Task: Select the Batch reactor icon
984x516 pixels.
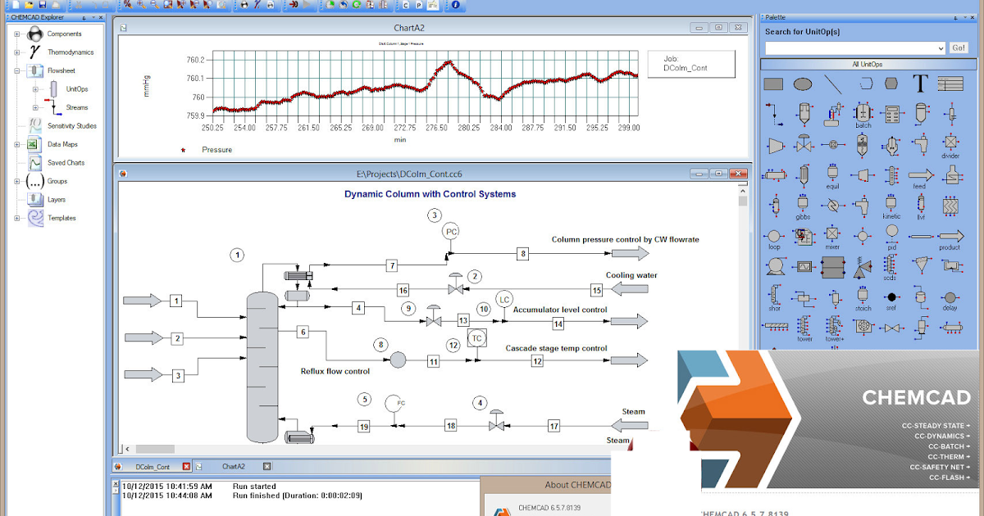Action: [x=865, y=111]
